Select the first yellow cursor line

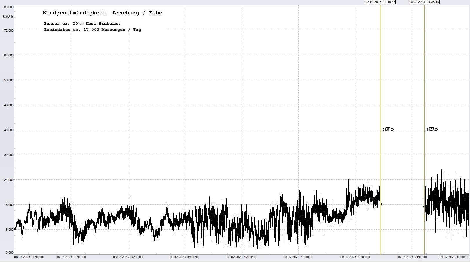click(x=381, y=87)
